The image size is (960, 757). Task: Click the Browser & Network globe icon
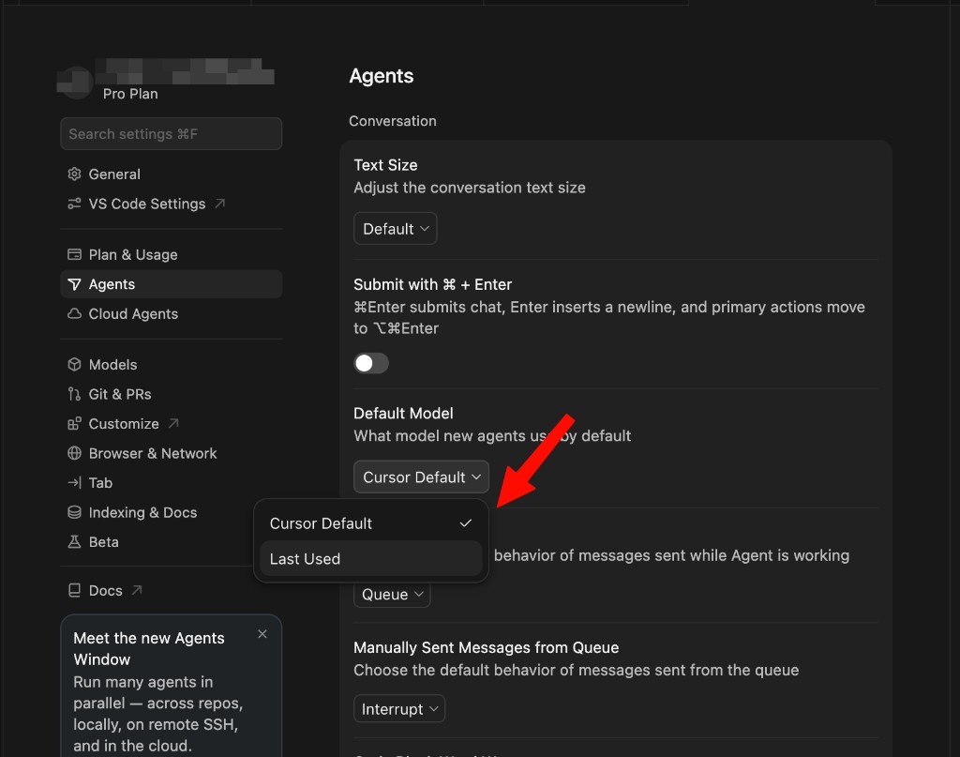coord(74,453)
